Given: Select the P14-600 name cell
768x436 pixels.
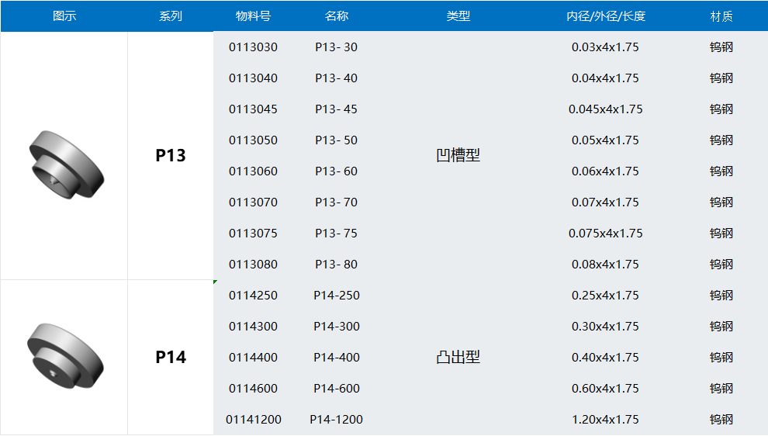Looking at the screenshot, I should click(x=337, y=389).
